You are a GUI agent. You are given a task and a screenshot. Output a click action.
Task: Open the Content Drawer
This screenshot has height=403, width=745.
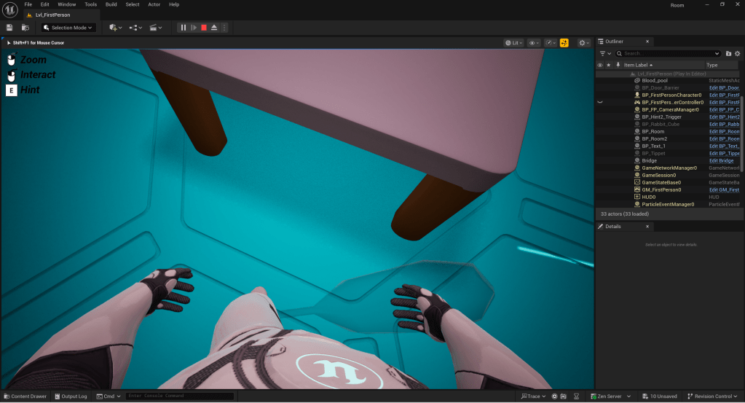[x=25, y=396]
